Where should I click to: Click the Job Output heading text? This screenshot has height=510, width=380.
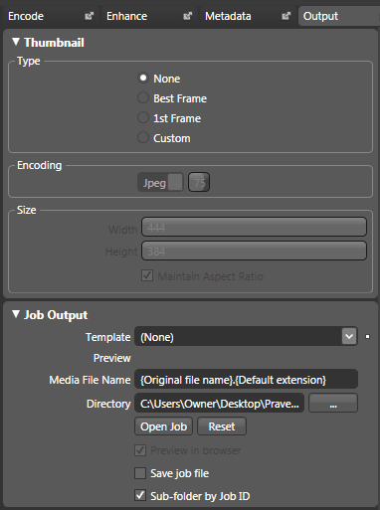coord(56,315)
